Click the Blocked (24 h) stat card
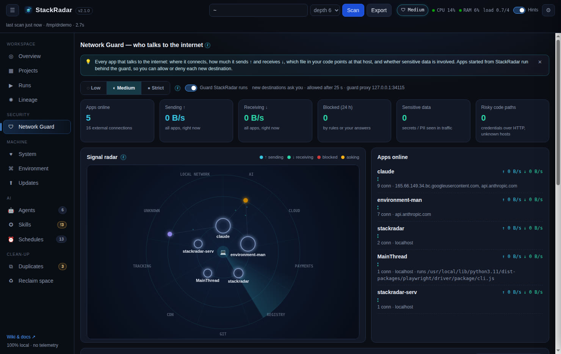 (354, 121)
